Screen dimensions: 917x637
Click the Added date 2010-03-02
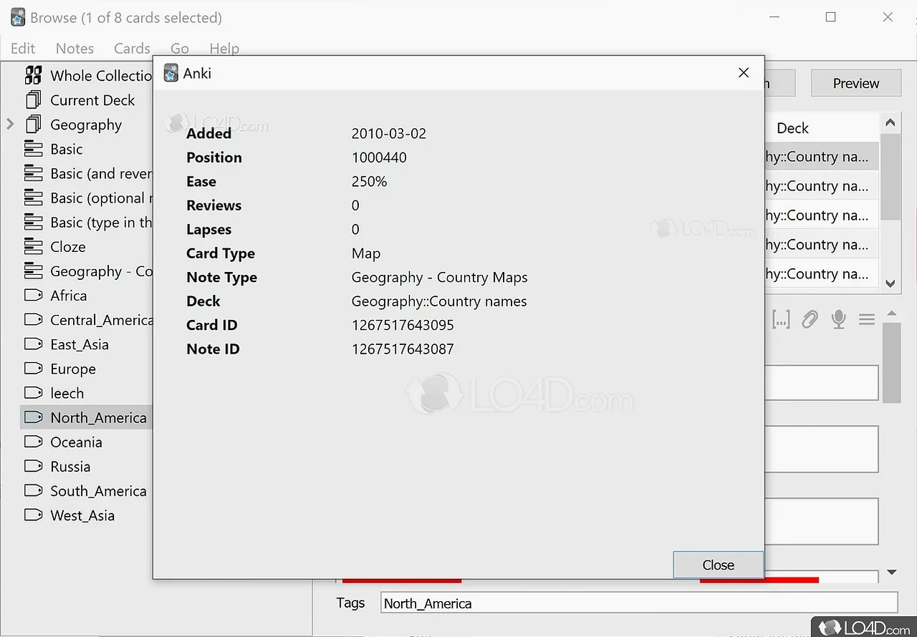(388, 133)
